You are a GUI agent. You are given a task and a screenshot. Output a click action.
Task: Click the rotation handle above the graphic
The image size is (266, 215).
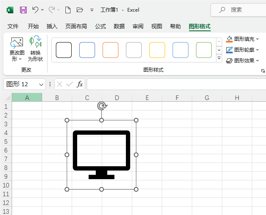(x=102, y=106)
